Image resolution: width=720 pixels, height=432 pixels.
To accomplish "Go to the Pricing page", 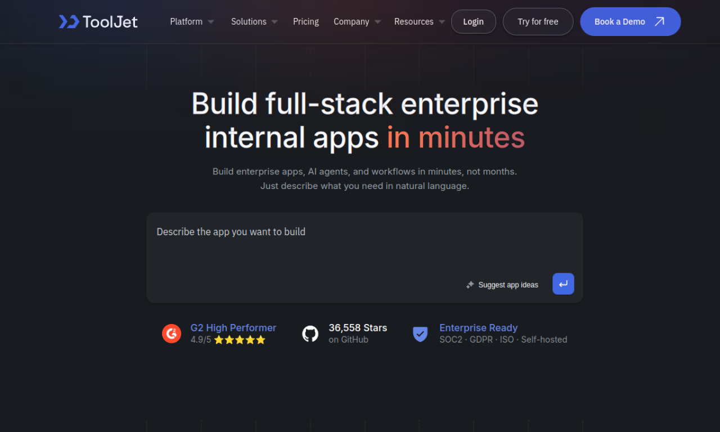I will (x=305, y=22).
